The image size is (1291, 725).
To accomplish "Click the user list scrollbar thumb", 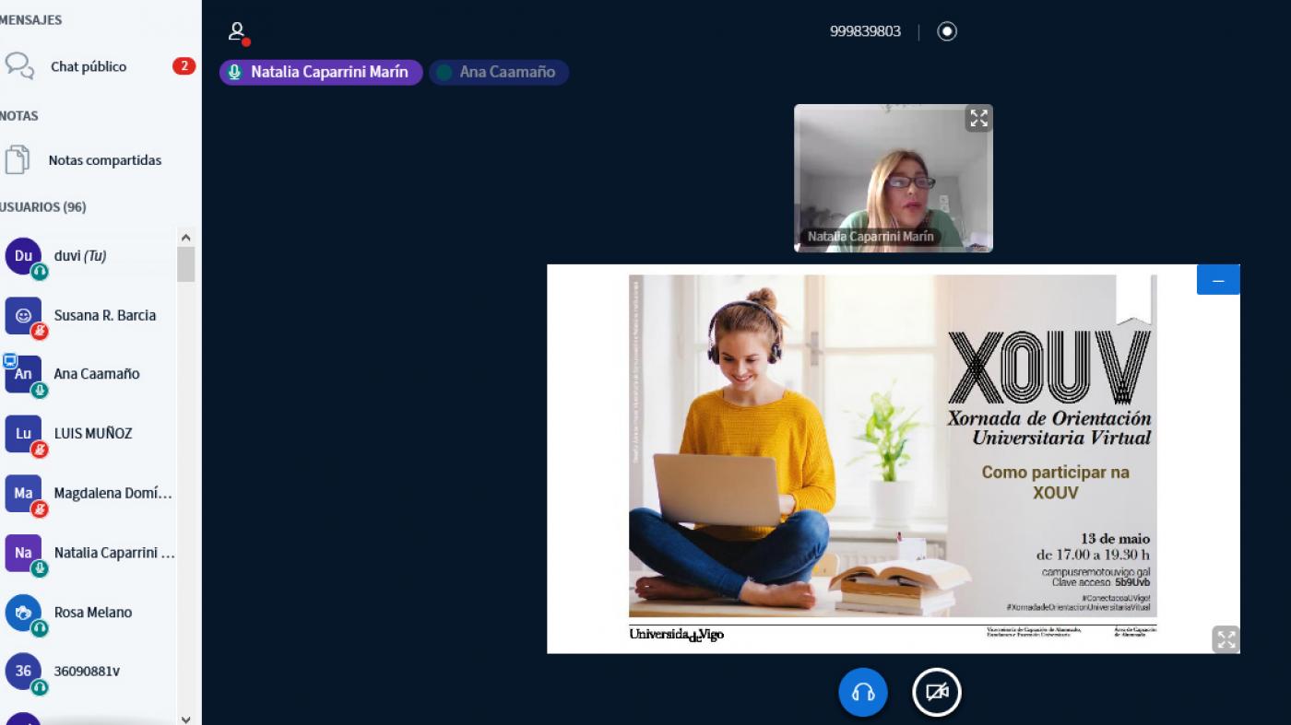I will tap(185, 264).
